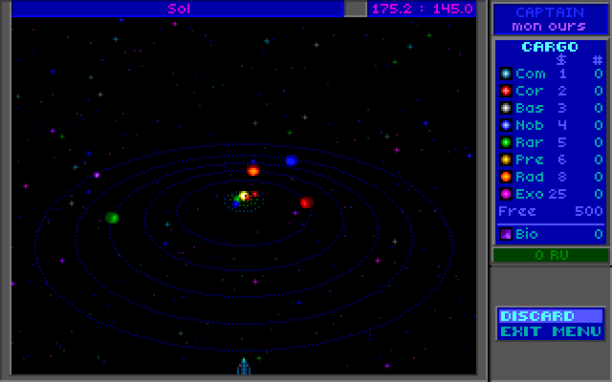
Task: Click the Noble gases blue icon
Action: tap(506, 125)
